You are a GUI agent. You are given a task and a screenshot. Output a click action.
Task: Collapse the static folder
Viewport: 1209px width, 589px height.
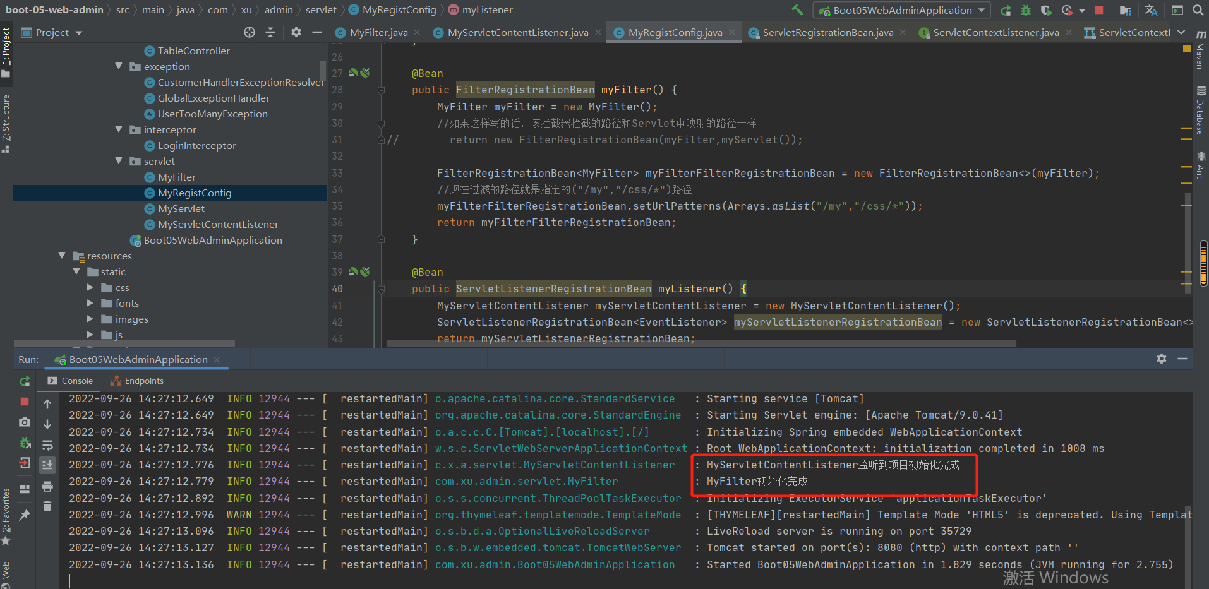[76, 271]
